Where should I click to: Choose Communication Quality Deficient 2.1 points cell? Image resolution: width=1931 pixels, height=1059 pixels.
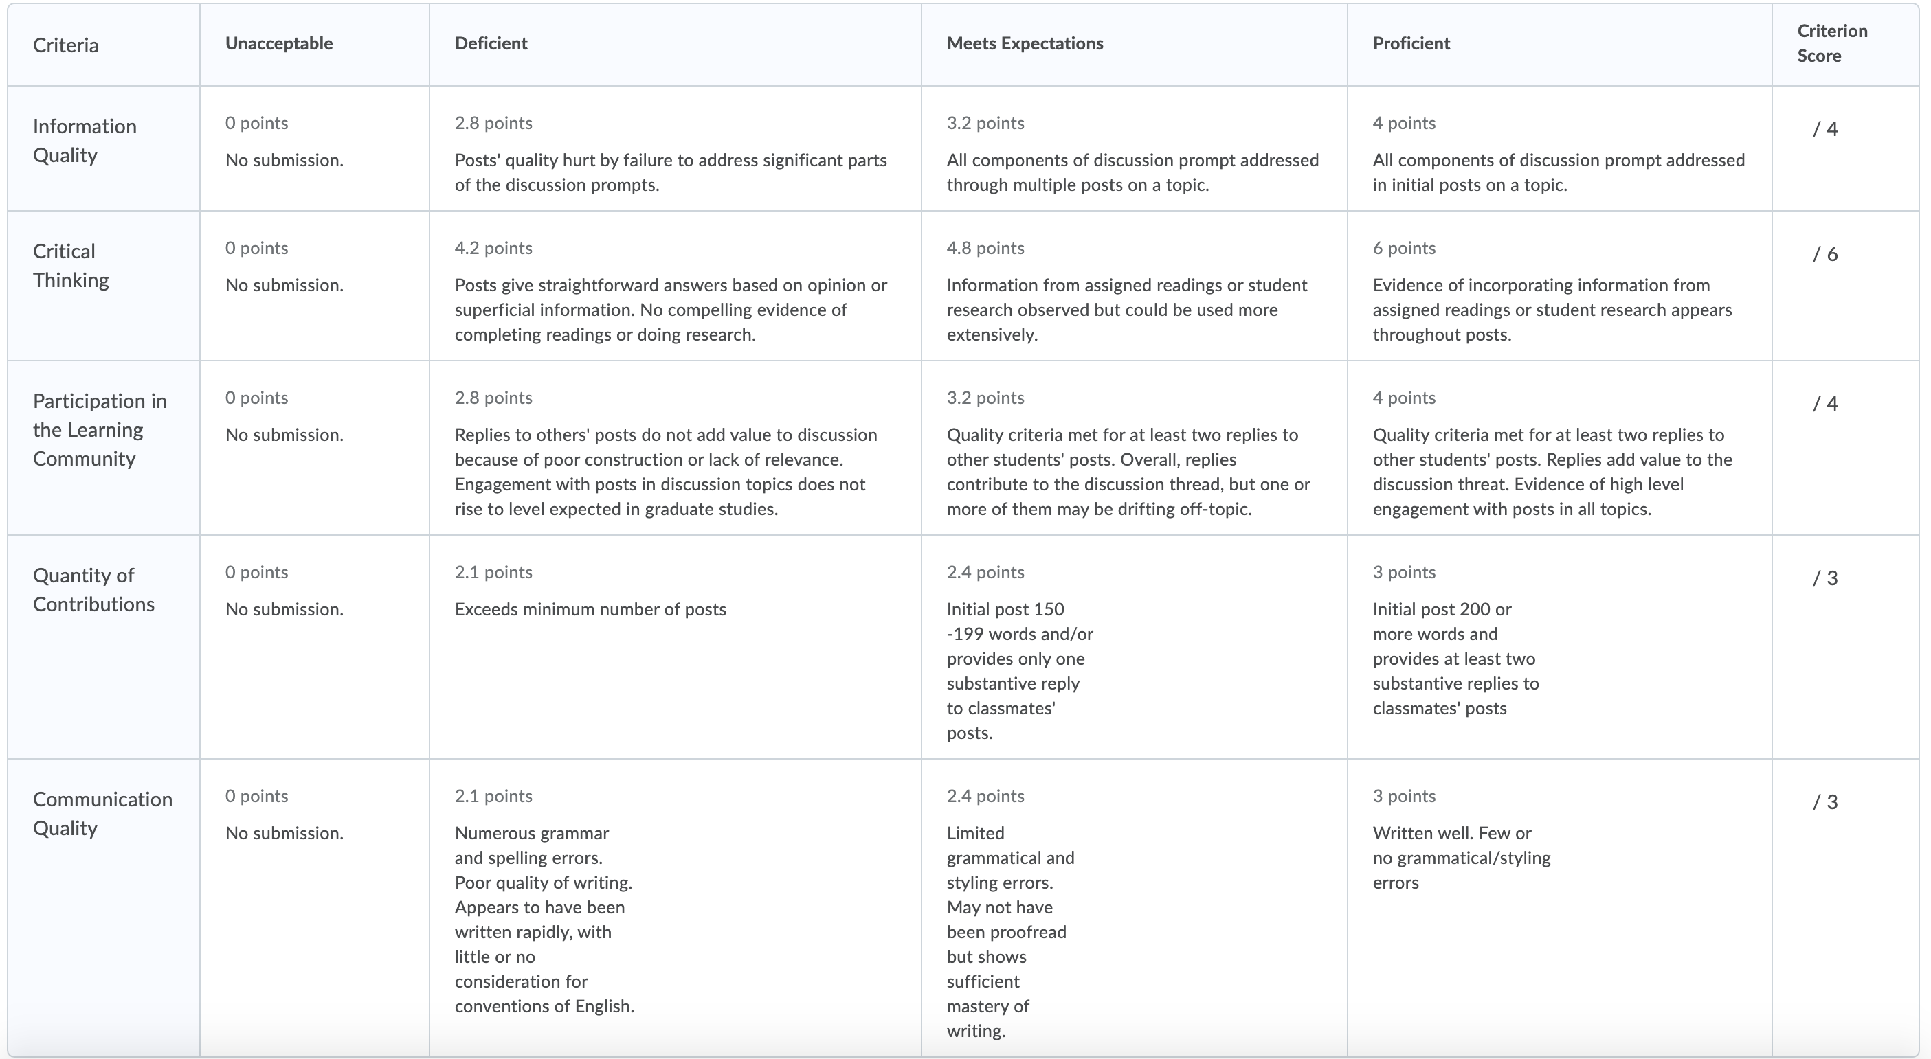(675, 908)
